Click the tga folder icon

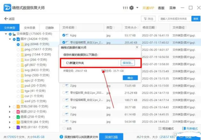[22, 91]
